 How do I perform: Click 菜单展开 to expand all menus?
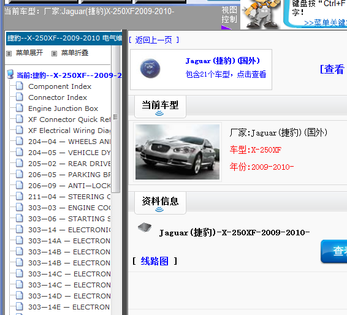coord(29,53)
